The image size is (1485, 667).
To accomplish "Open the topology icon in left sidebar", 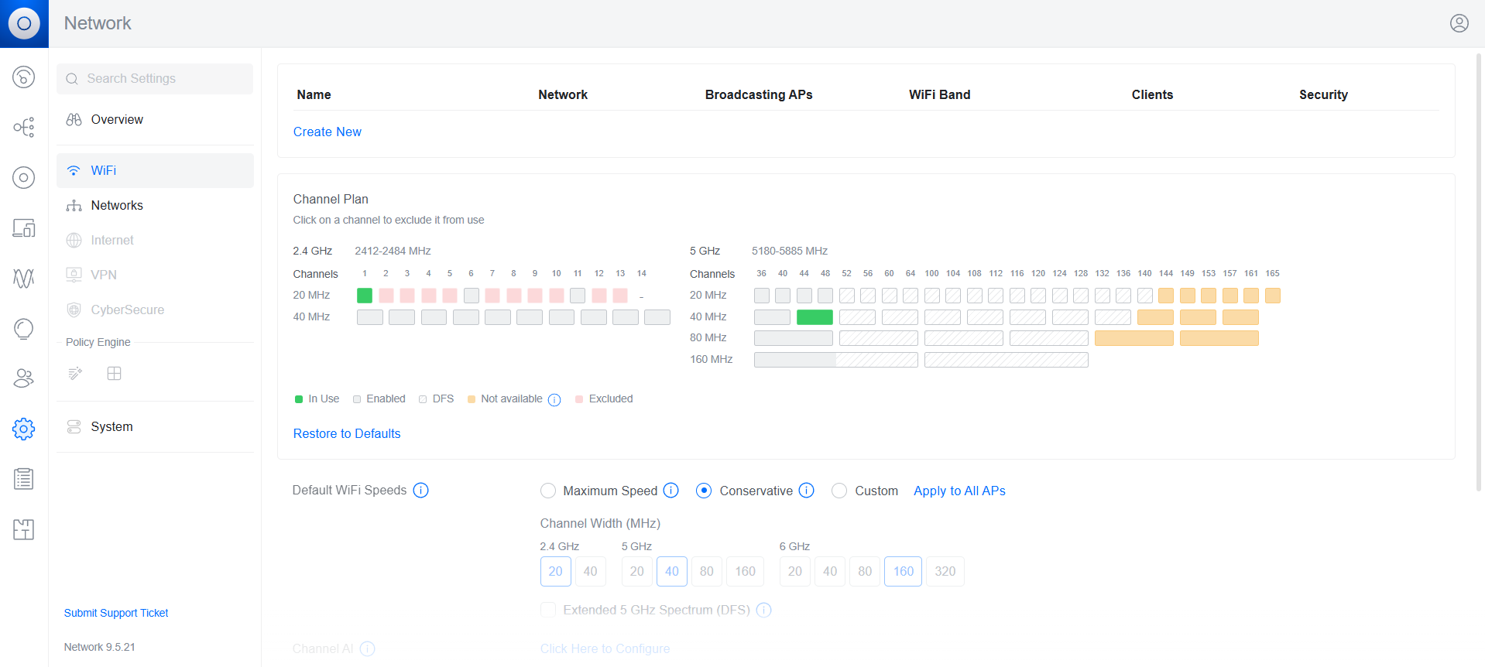I will 24,127.
